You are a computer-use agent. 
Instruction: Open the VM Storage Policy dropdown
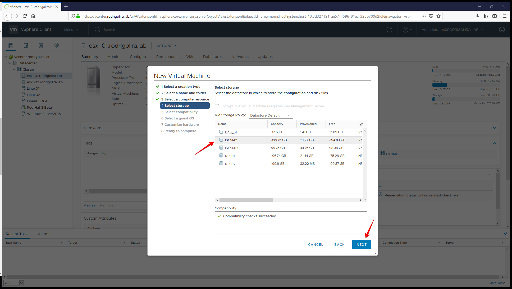(270, 115)
